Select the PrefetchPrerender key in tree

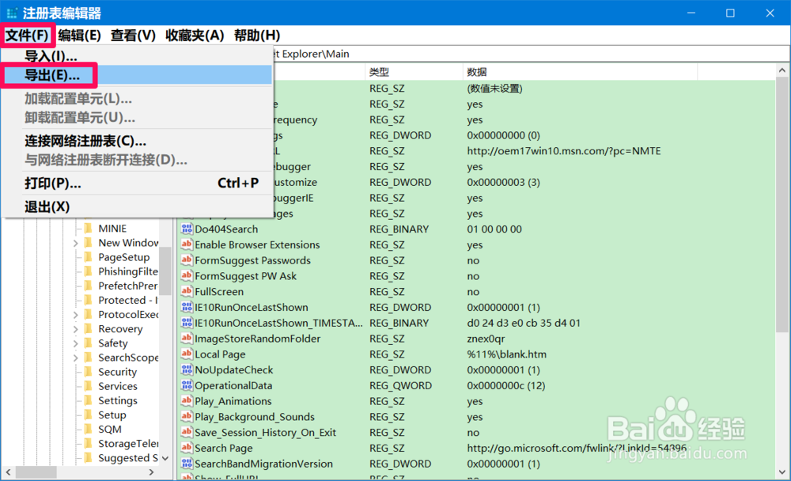127,286
